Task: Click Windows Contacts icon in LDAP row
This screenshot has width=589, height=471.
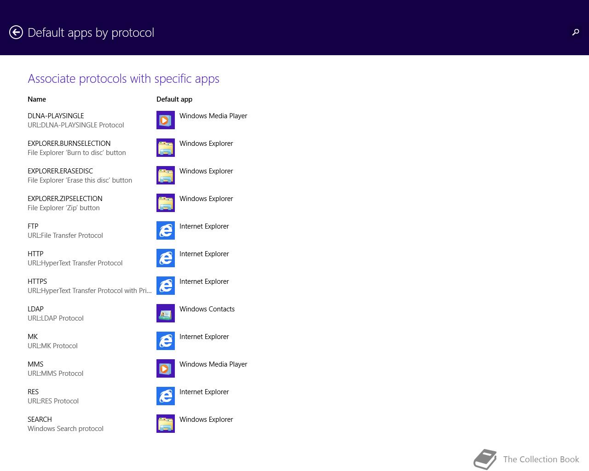Action: pos(166,313)
